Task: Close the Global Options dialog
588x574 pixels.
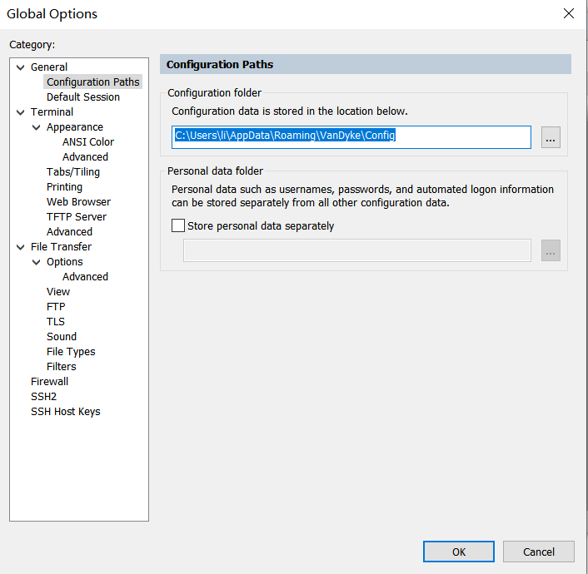Action: pyautogui.click(x=569, y=13)
